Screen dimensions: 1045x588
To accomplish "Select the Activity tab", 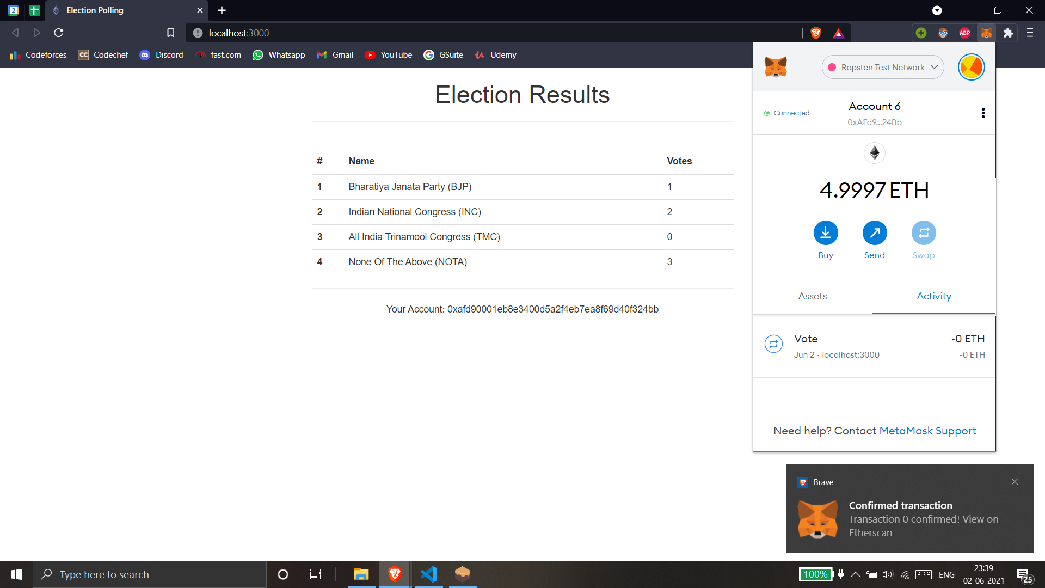I will 933,296.
